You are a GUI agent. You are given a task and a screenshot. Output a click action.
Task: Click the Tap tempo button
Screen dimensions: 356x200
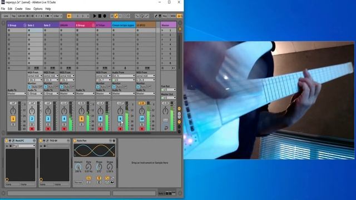coord(13,16)
